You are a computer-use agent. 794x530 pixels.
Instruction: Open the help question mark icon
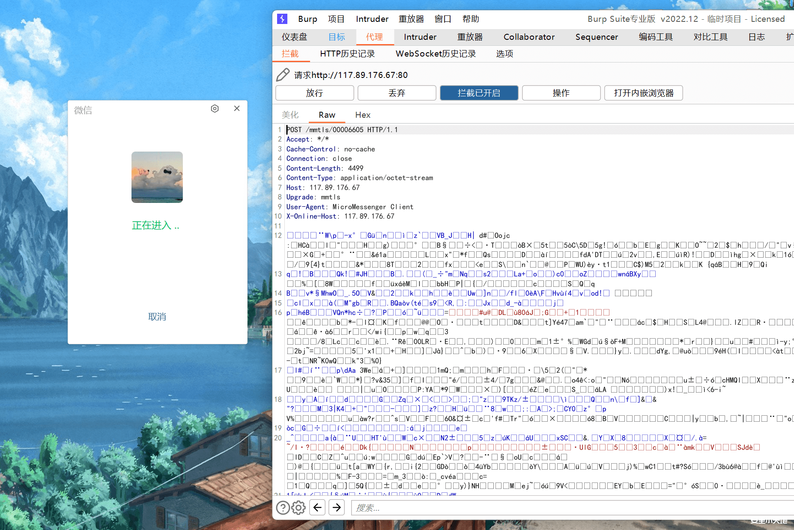click(283, 508)
